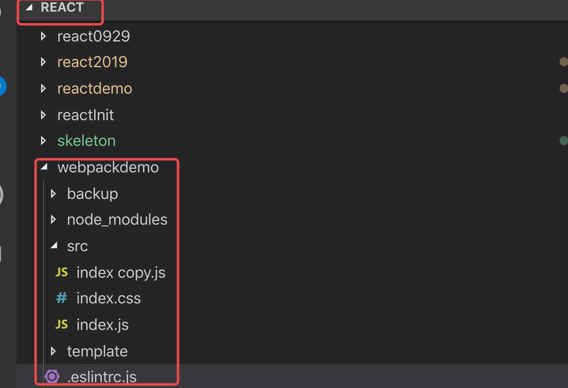
Task: Open the index.css file
Action: (109, 298)
